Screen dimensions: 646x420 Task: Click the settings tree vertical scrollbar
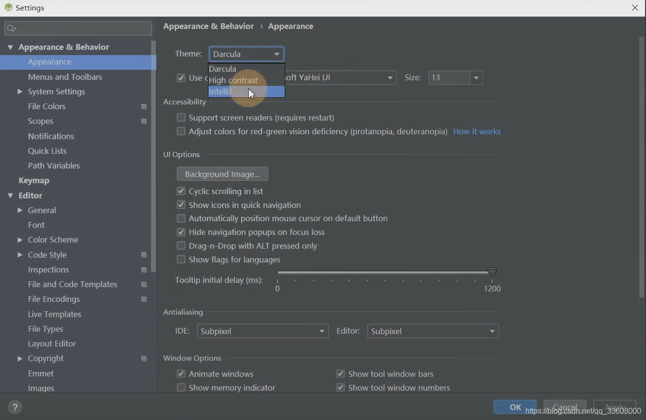pyautogui.click(x=153, y=157)
